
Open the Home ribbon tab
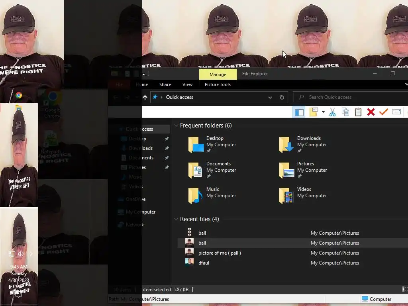142,84
